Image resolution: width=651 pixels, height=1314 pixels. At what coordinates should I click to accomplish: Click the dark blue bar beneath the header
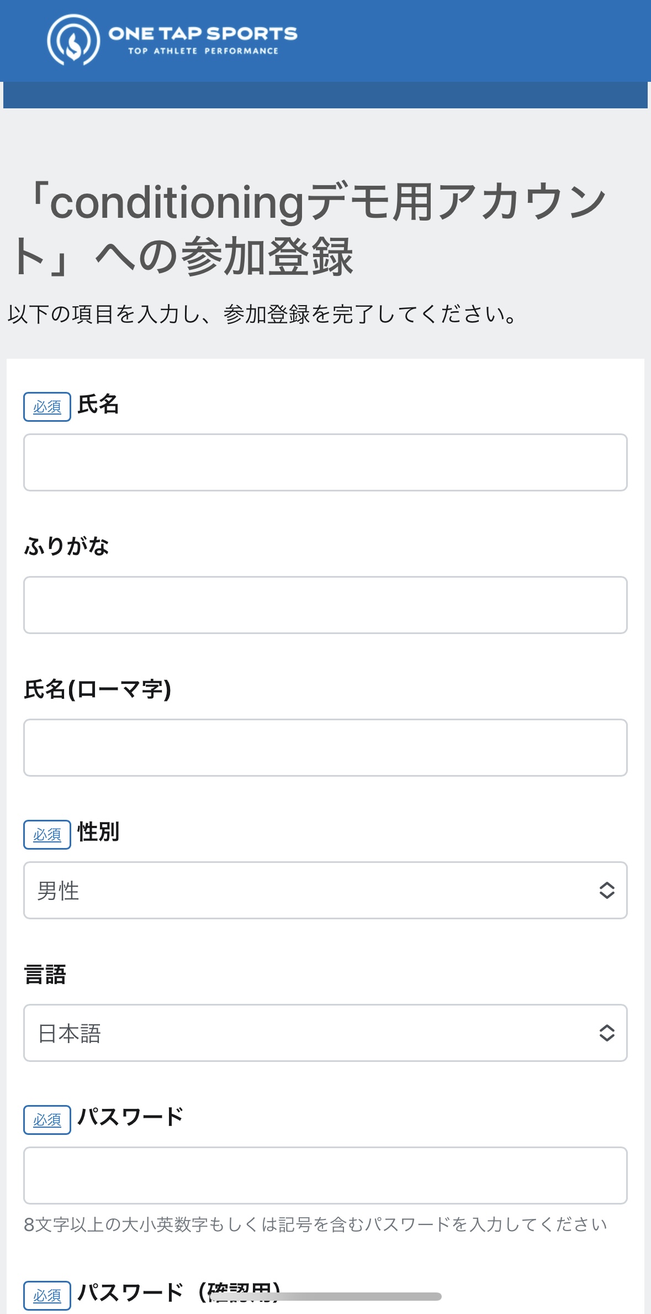pyautogui.click(x=325, y=95)
